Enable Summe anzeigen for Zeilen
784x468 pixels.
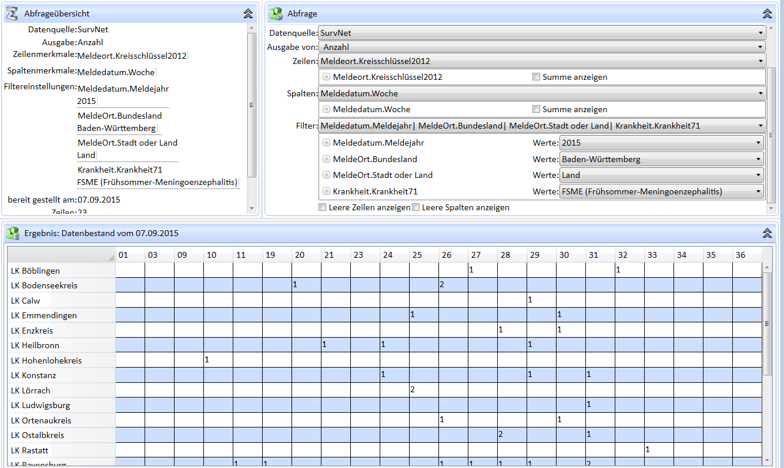click(536, 77)
